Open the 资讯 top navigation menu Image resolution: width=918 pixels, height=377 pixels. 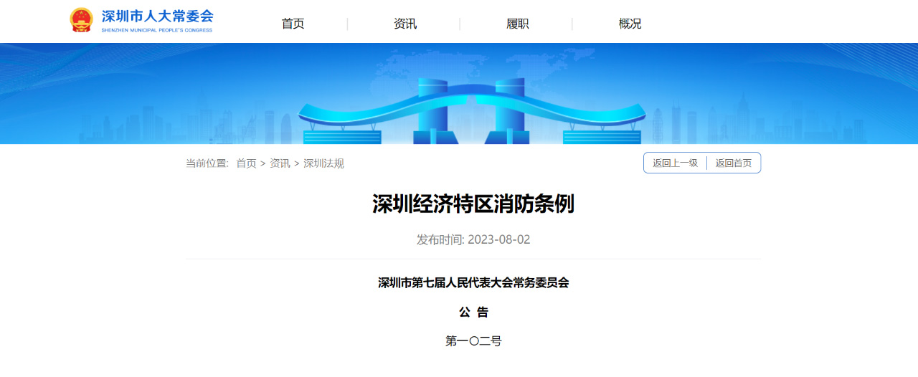click(405, 24)
